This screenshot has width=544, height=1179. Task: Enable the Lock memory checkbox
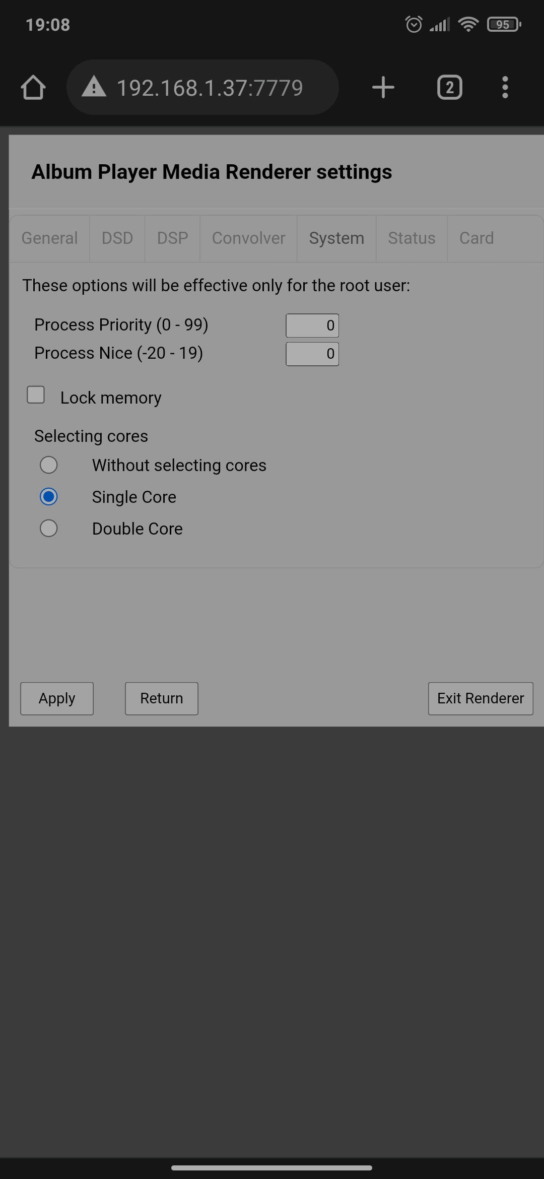point(36,395)
